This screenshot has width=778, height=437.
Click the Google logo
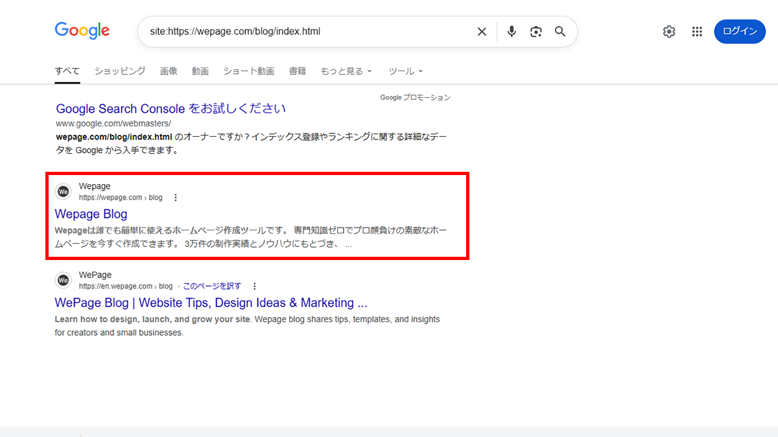[x=82, y=31]
